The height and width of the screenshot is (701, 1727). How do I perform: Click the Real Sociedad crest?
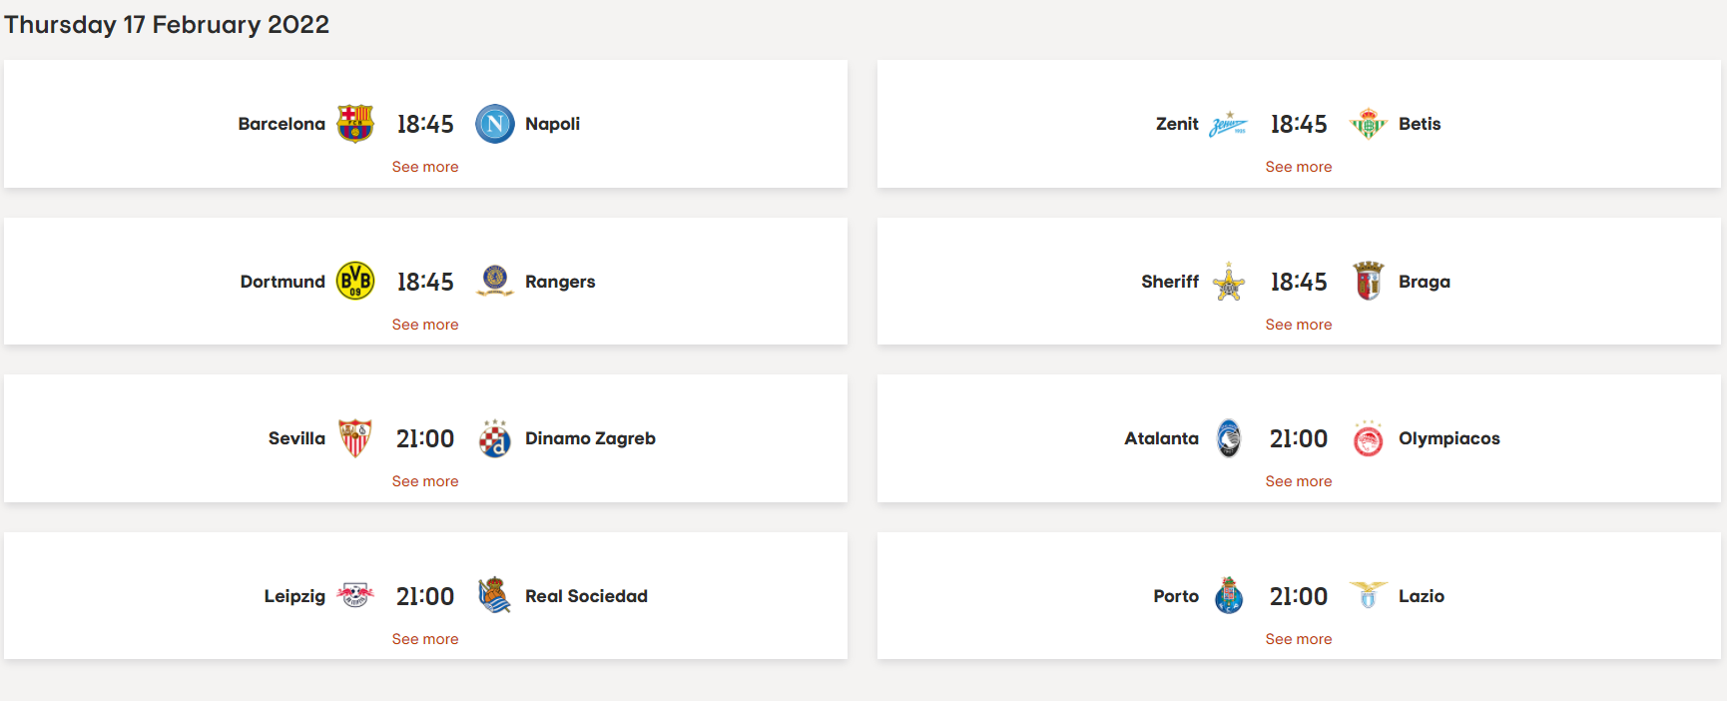tap(495, 595)
